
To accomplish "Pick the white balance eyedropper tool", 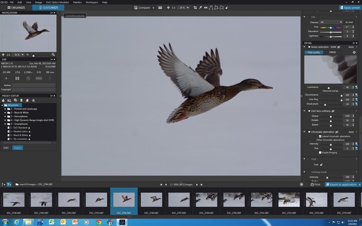I will point(200,8).
